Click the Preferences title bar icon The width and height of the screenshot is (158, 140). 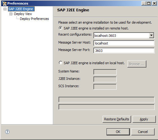click(4, 3)
